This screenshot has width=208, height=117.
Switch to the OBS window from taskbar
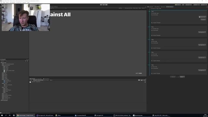coord(123,115)
